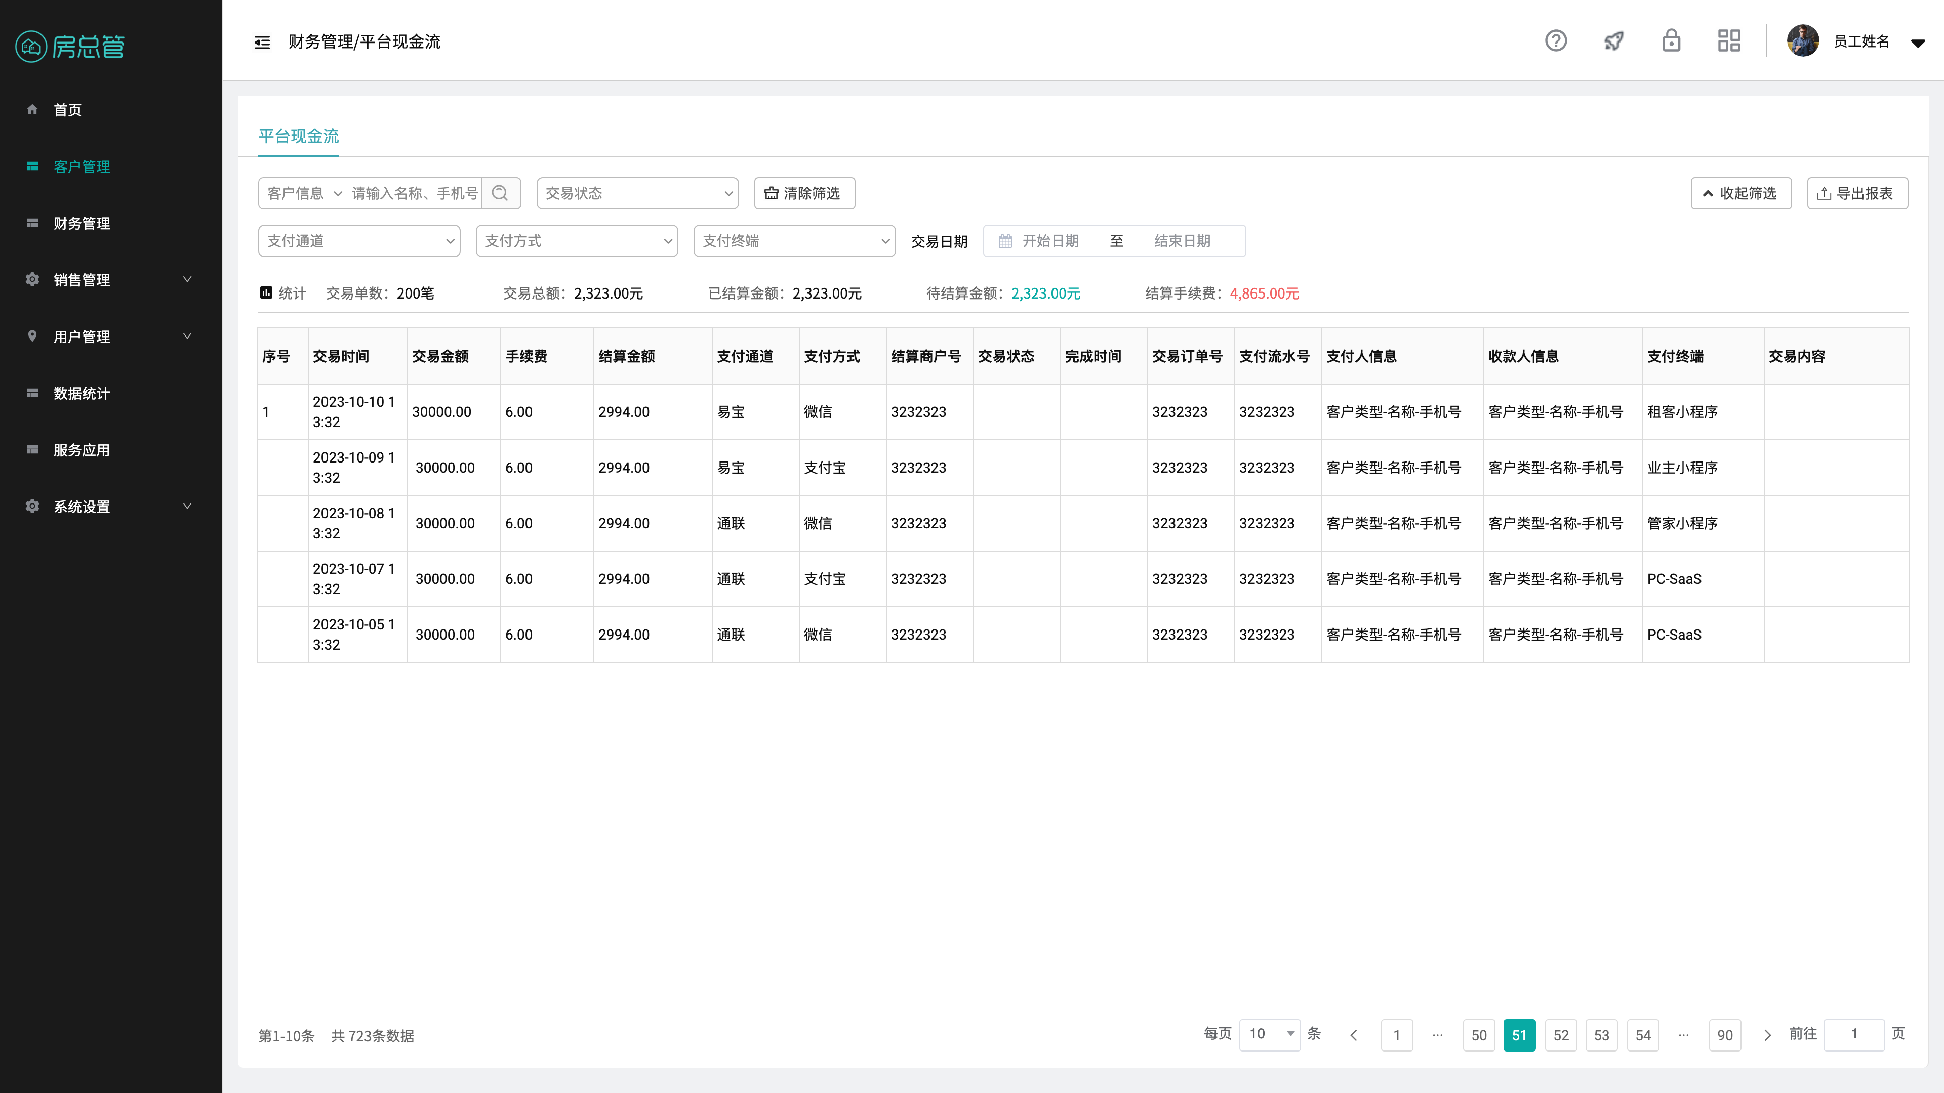Click the 待结算金额 value 2,323.00元
Viewport: 1944px width, 1093px height.
coord(1045,293)
